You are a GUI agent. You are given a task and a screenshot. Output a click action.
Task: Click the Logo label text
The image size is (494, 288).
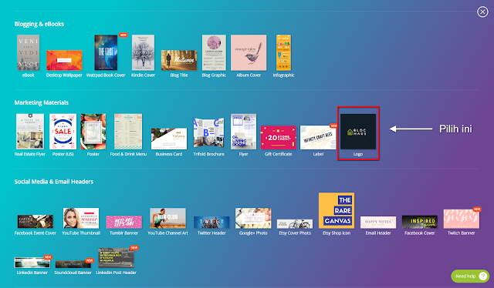click(x=358, y=154)
